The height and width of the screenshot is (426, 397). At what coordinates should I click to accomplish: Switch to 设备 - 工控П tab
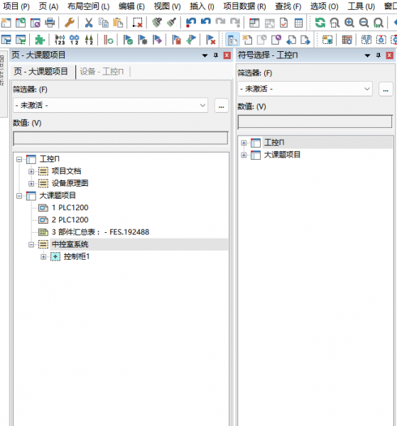point(102,72)
